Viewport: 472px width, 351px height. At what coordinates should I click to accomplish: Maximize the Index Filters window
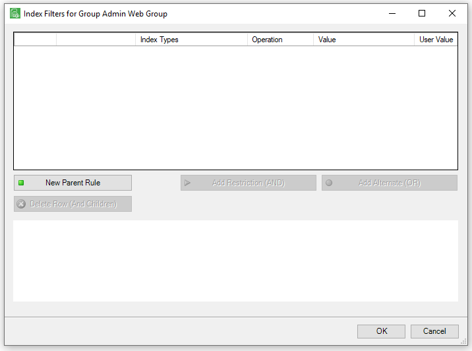pos(422,14)
